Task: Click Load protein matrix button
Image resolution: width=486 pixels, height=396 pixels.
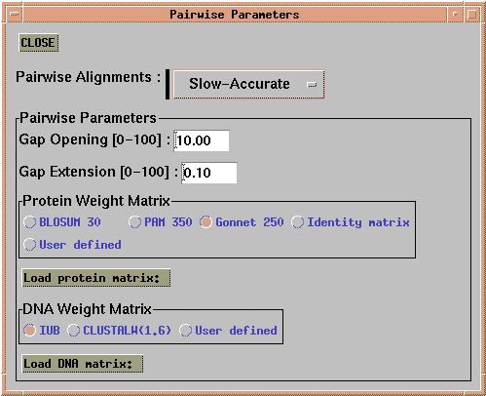Action: click(x=96, y=278)
